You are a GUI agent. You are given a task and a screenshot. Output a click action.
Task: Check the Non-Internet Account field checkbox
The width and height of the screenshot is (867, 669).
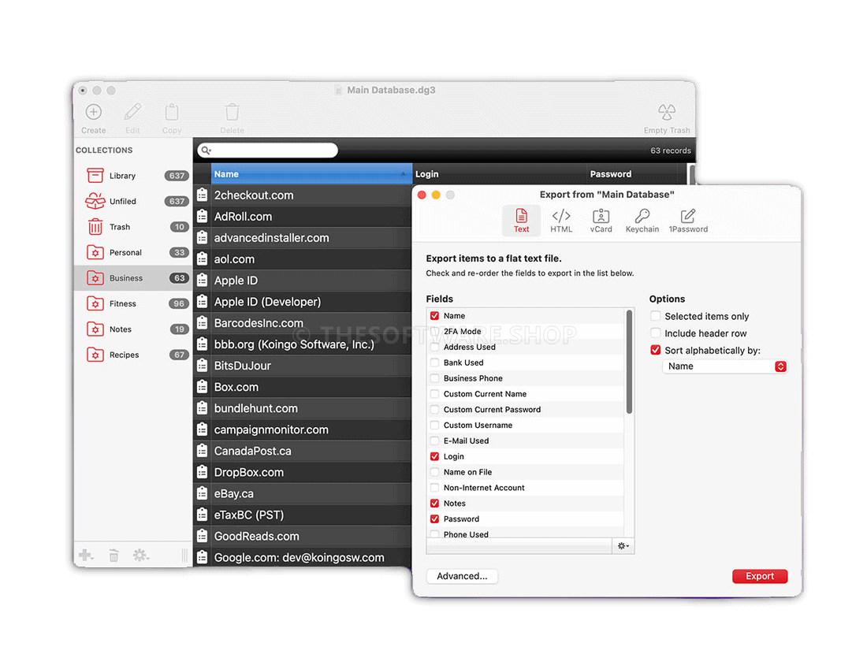pyautogui.click(x=434, y=488)
